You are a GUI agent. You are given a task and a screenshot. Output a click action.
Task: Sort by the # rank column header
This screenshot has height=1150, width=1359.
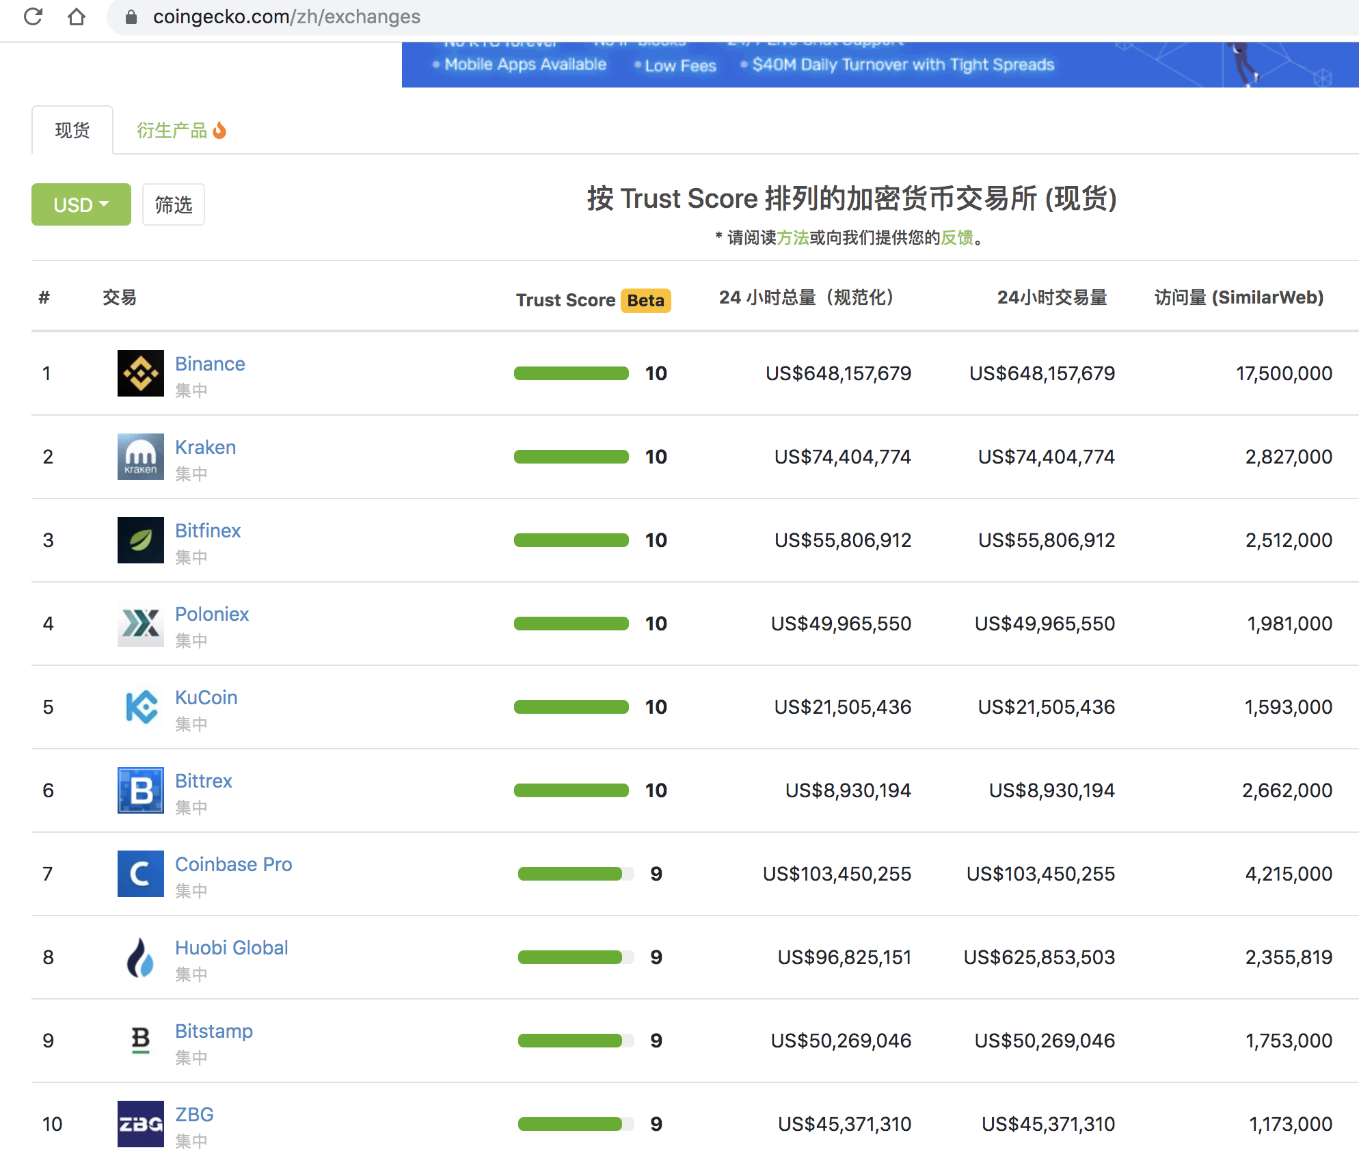coord(44,297)
